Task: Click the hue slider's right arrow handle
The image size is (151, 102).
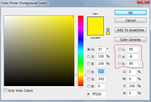Action: [x=85, y=75]
